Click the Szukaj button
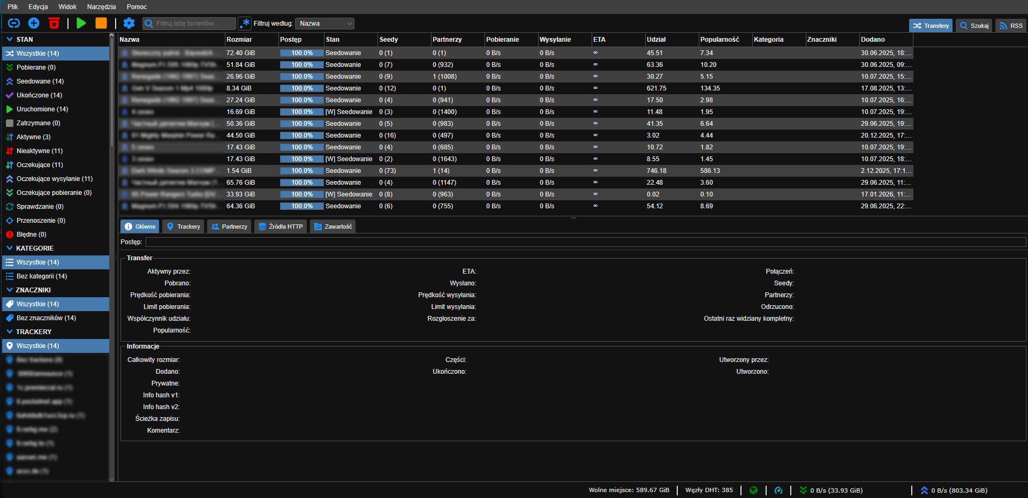Image resolution: width=1028 pixels, height=498 pixels. [974, 26]
